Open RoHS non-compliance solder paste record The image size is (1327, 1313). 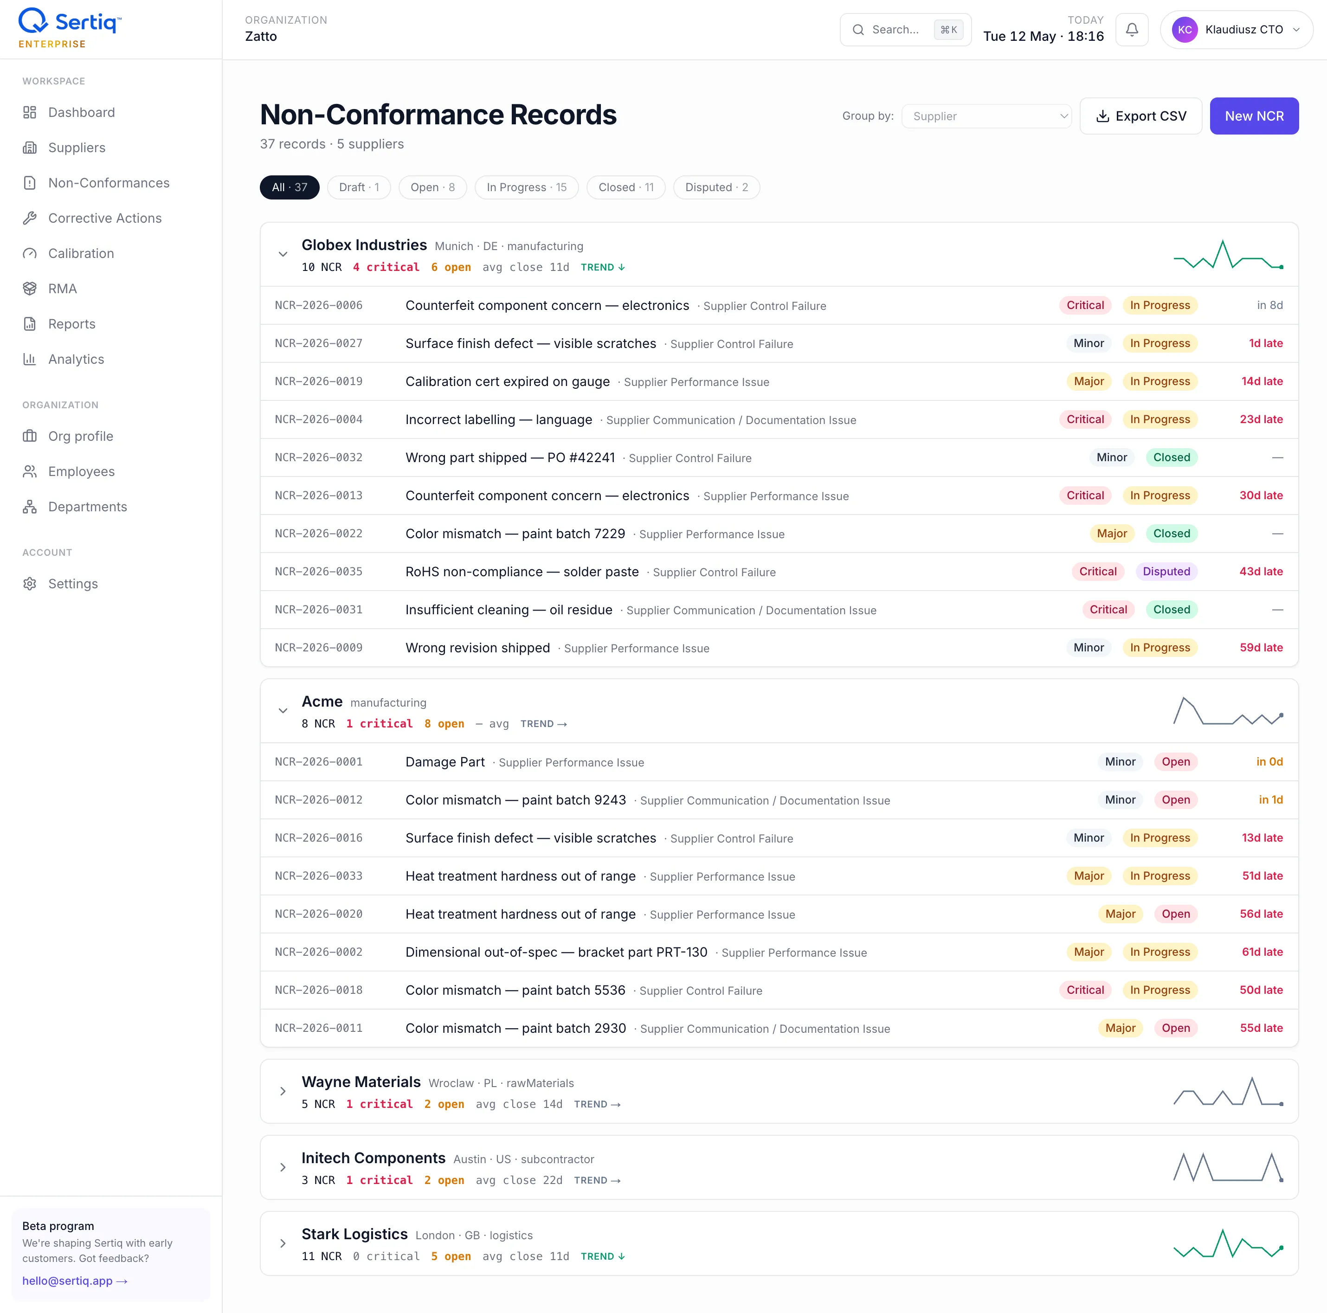779,571
